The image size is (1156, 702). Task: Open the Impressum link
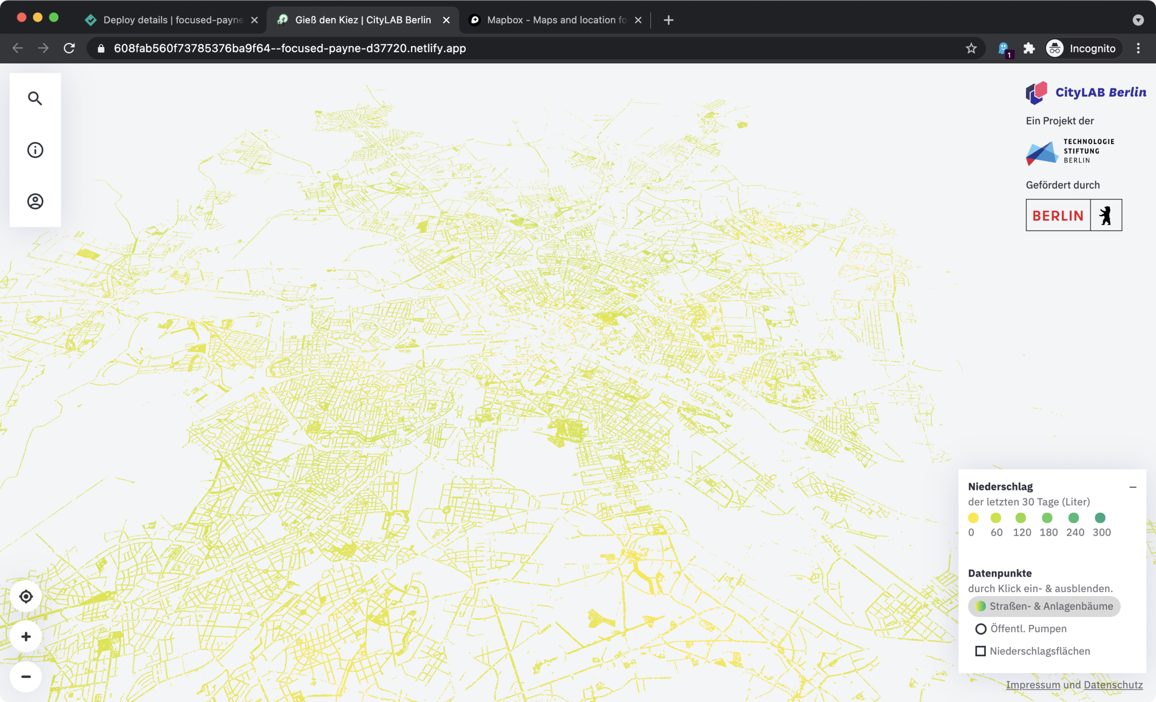(x=1033, y=685)
